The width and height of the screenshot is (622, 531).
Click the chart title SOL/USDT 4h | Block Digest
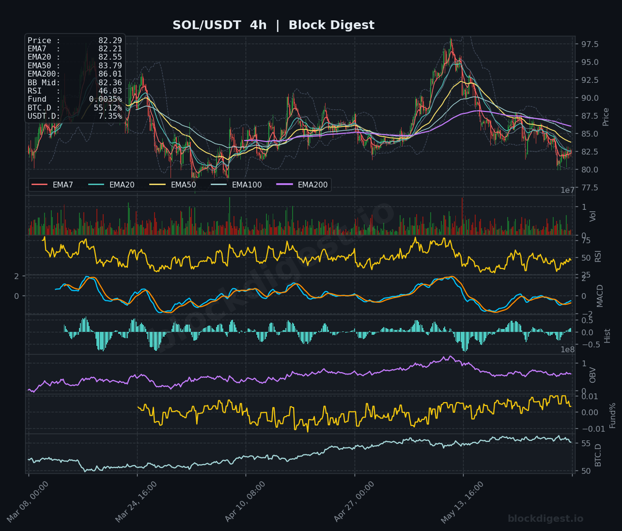point(273,25)
